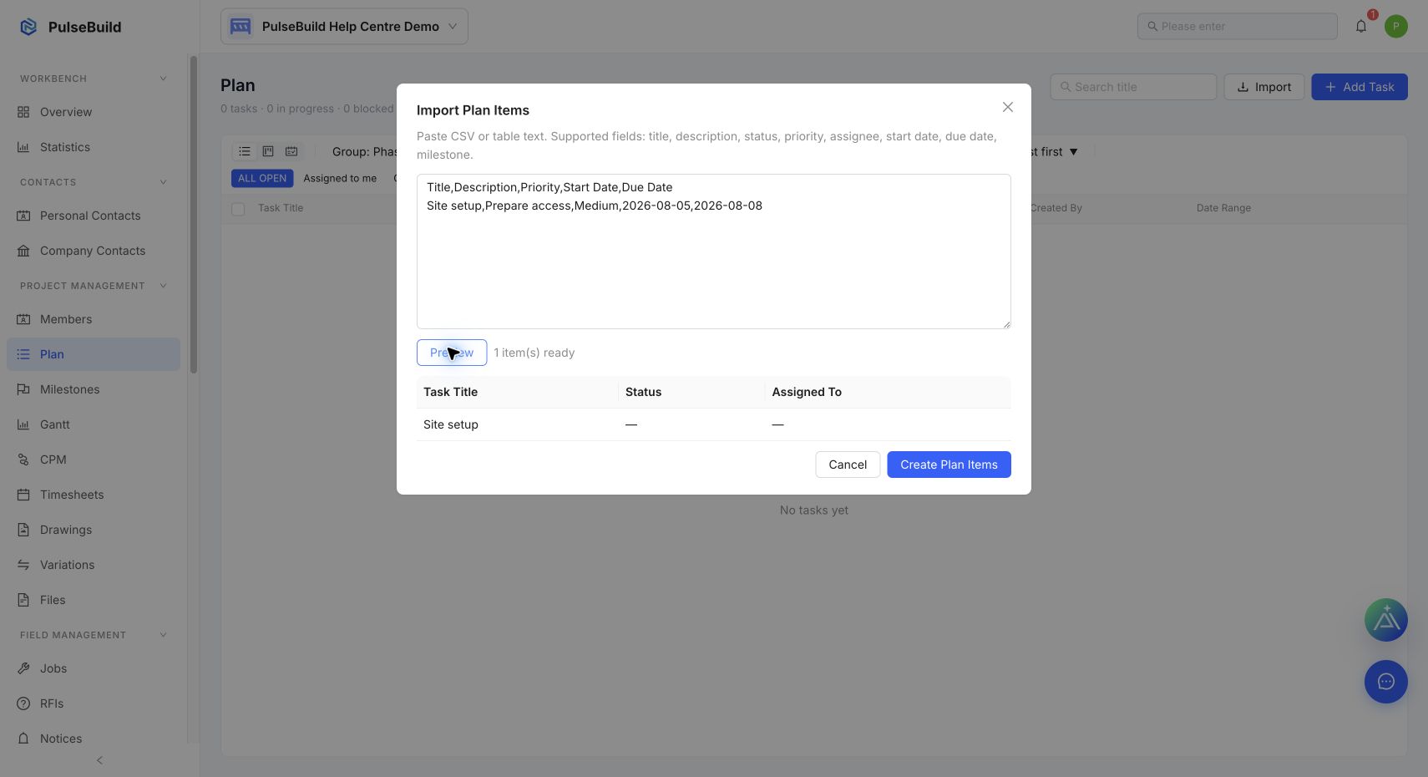The height and width of the screenshot is (777, 1428).
Task: Click the sidebar scrollbar
Action: 194,215
